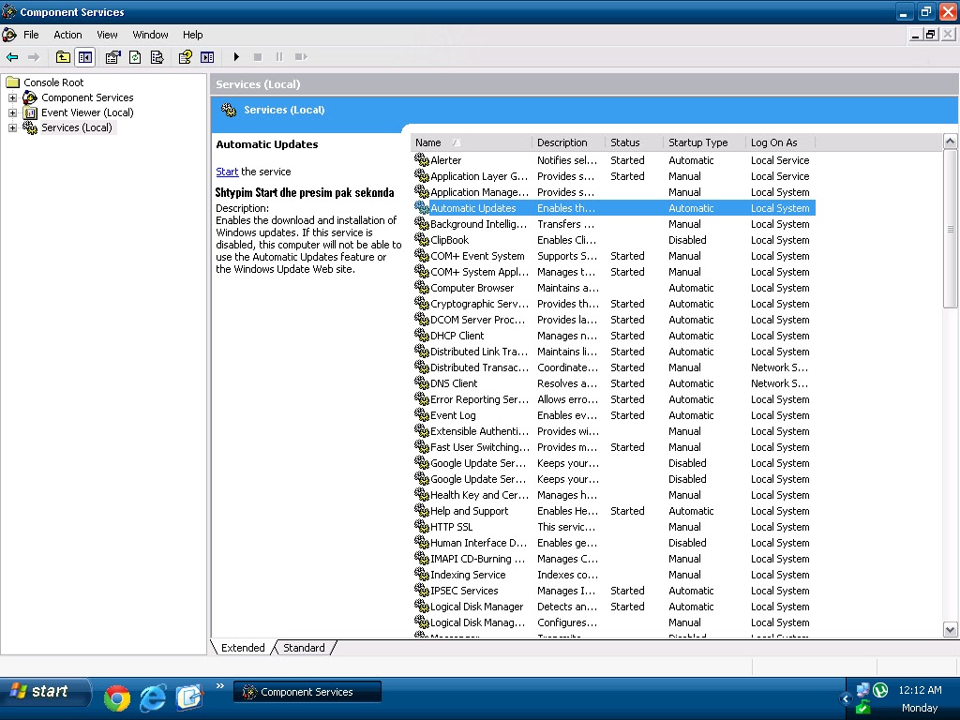The width and height of the screenshot is (960, 720).
Task: Toggle the Show/Hide Console Tree icon
Action: (x=85, y=57)
